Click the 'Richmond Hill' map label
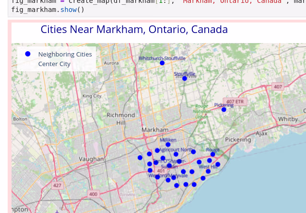The image size is (306, 213). point(121,119)
